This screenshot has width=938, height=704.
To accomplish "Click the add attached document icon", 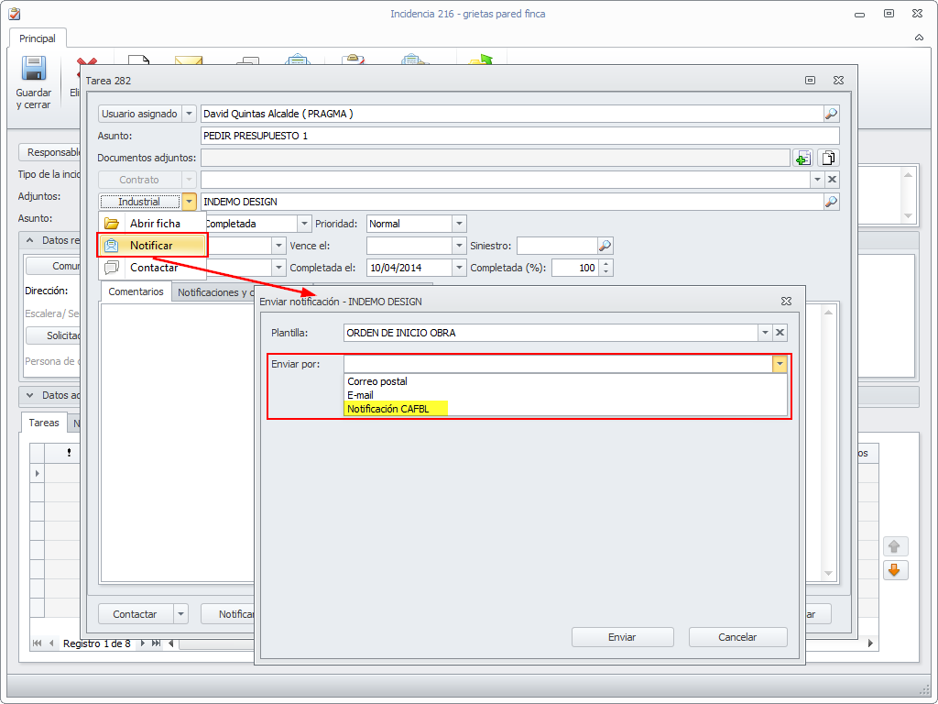I will click(802, 158).
